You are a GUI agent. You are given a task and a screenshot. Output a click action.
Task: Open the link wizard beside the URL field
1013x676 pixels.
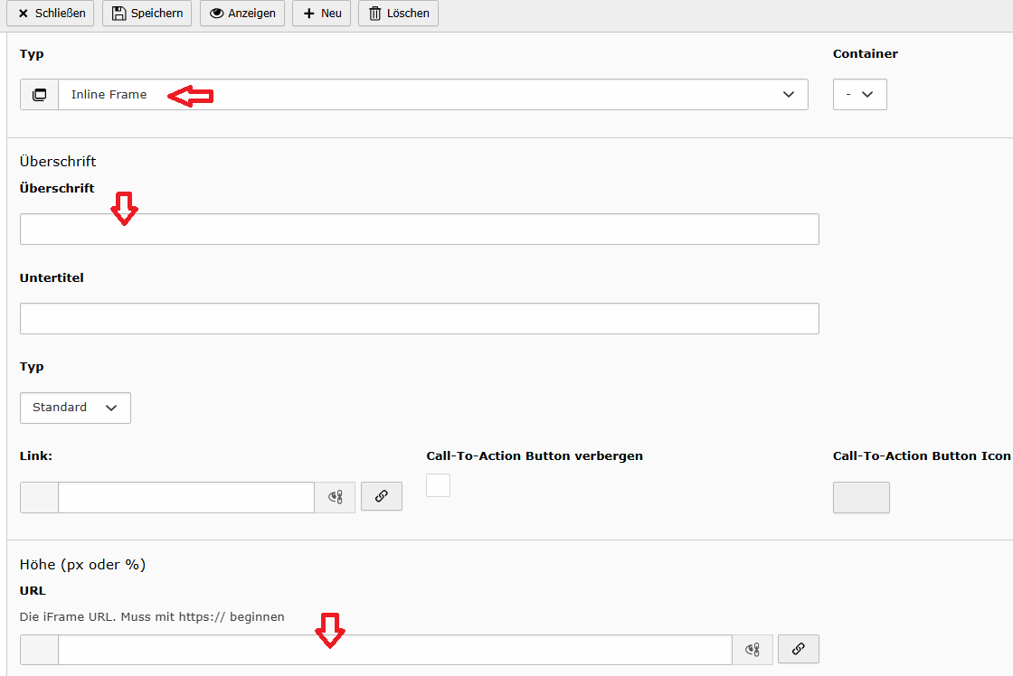798,649
